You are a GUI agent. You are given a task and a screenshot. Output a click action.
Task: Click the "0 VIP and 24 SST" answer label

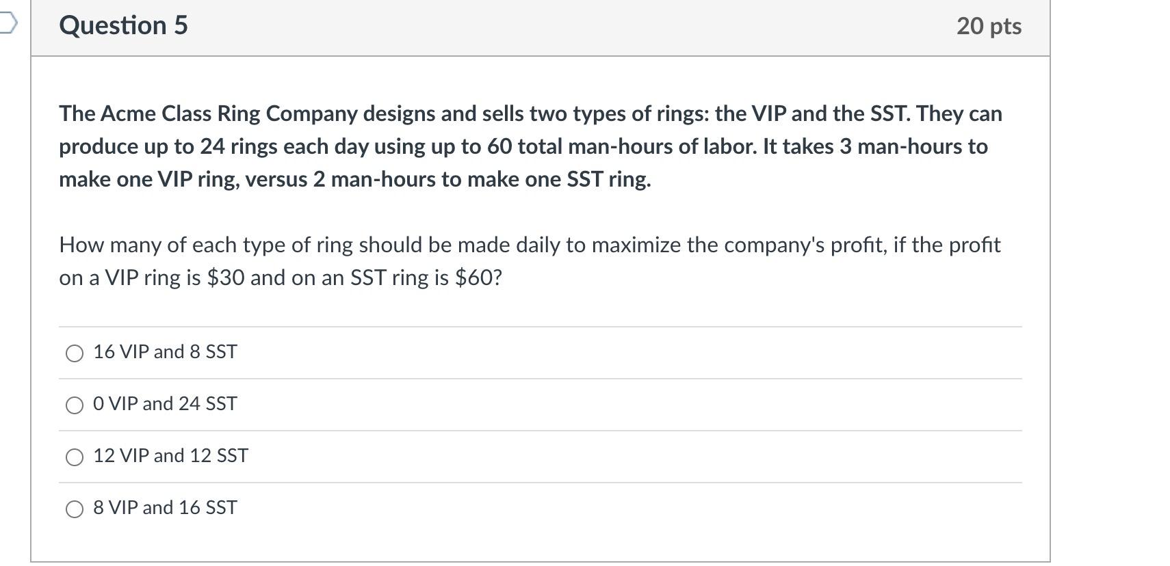165,403
